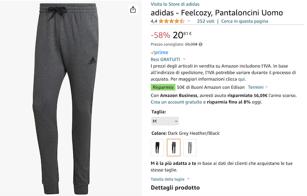Click the 4,4 rating number
This screenshot has height=196, width=307.
[x=154, y=21]
